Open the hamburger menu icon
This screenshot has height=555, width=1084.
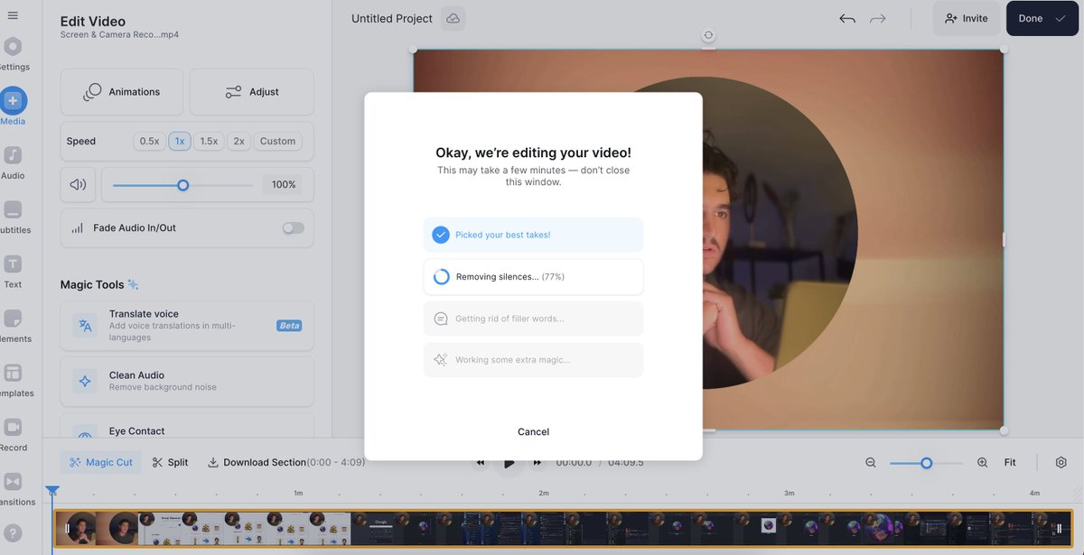click(x=13, y=15)
